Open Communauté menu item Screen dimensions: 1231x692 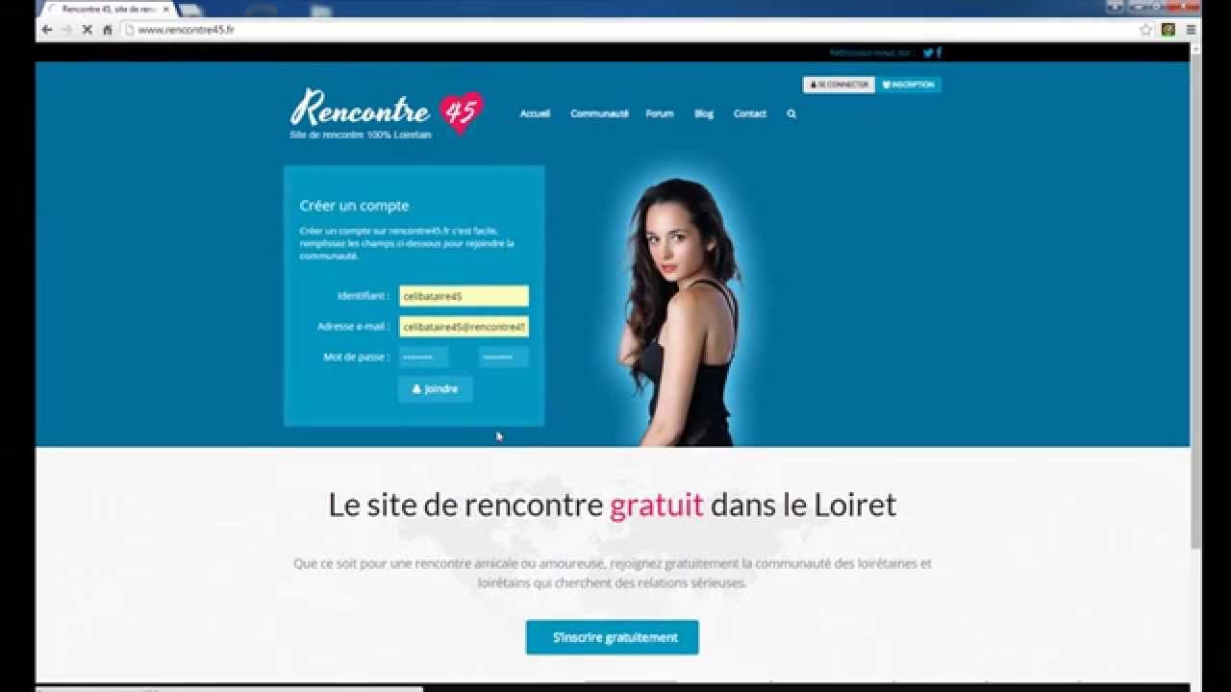599,113
